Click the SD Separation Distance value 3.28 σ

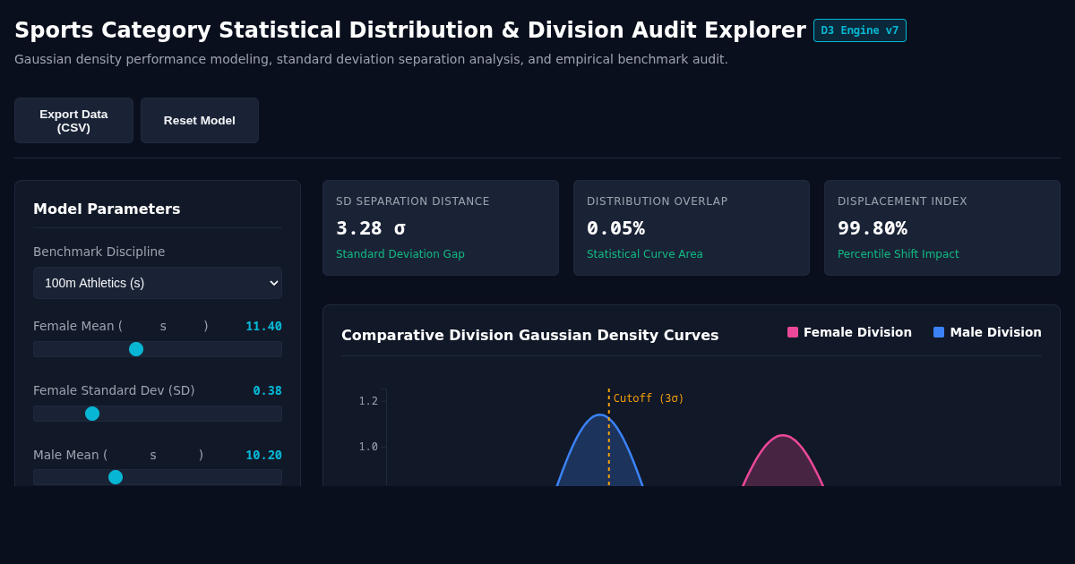[x=371, y=228]
